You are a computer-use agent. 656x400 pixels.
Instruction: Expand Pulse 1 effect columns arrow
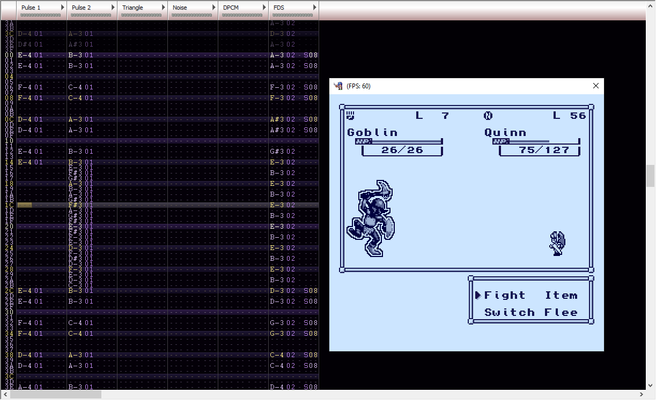62,7
